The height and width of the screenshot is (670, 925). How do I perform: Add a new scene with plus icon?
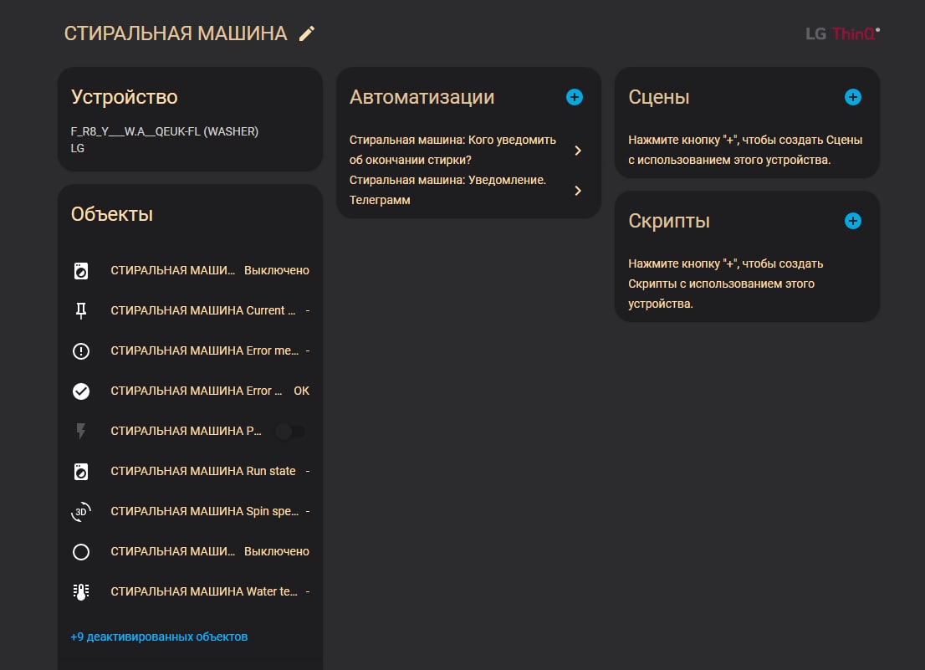point(852,97)
